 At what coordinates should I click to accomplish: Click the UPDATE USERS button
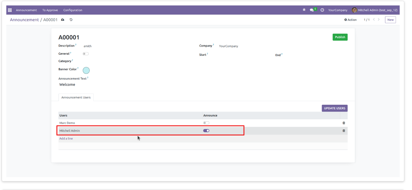click(x=335, y=108)
